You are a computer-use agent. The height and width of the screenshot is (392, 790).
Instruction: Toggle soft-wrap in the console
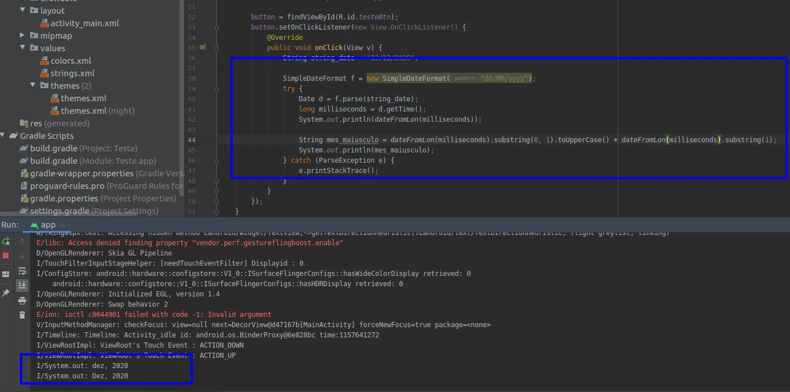click(x=22, y=271)
